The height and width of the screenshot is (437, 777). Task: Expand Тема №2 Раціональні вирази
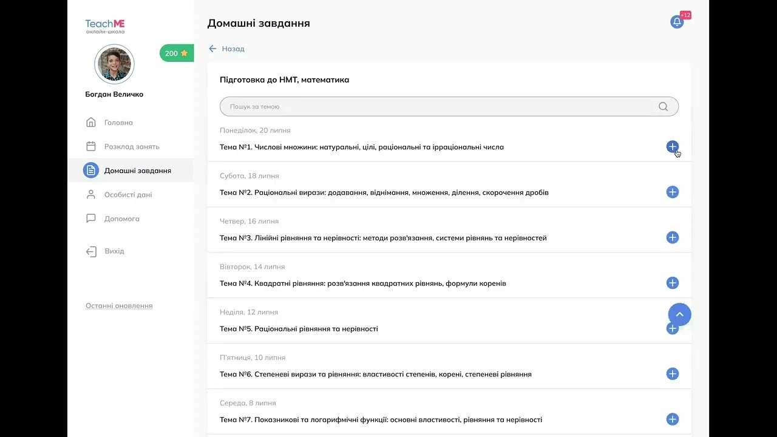tap(672, 192)
